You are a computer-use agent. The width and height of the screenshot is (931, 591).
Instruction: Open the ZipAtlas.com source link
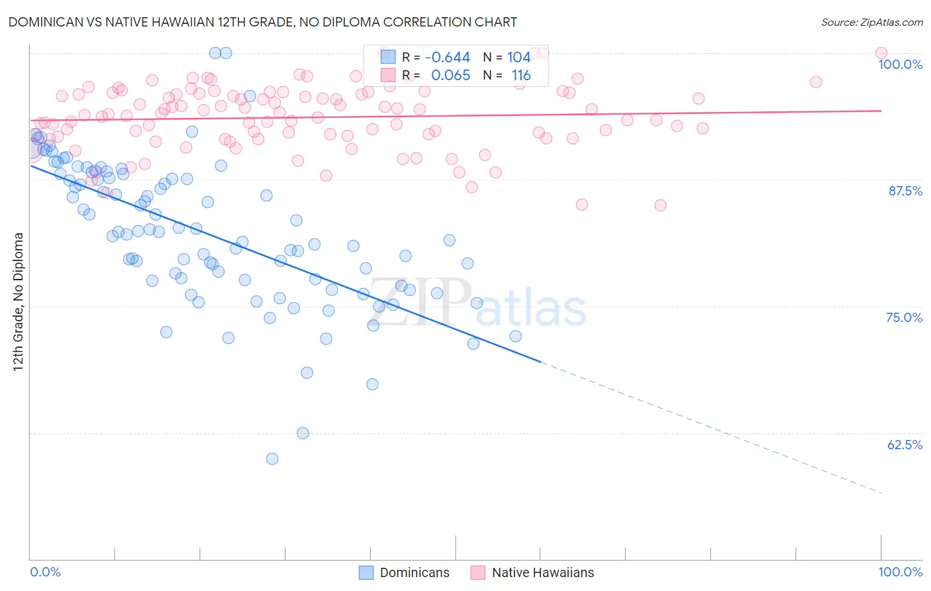tap(872, 22)
